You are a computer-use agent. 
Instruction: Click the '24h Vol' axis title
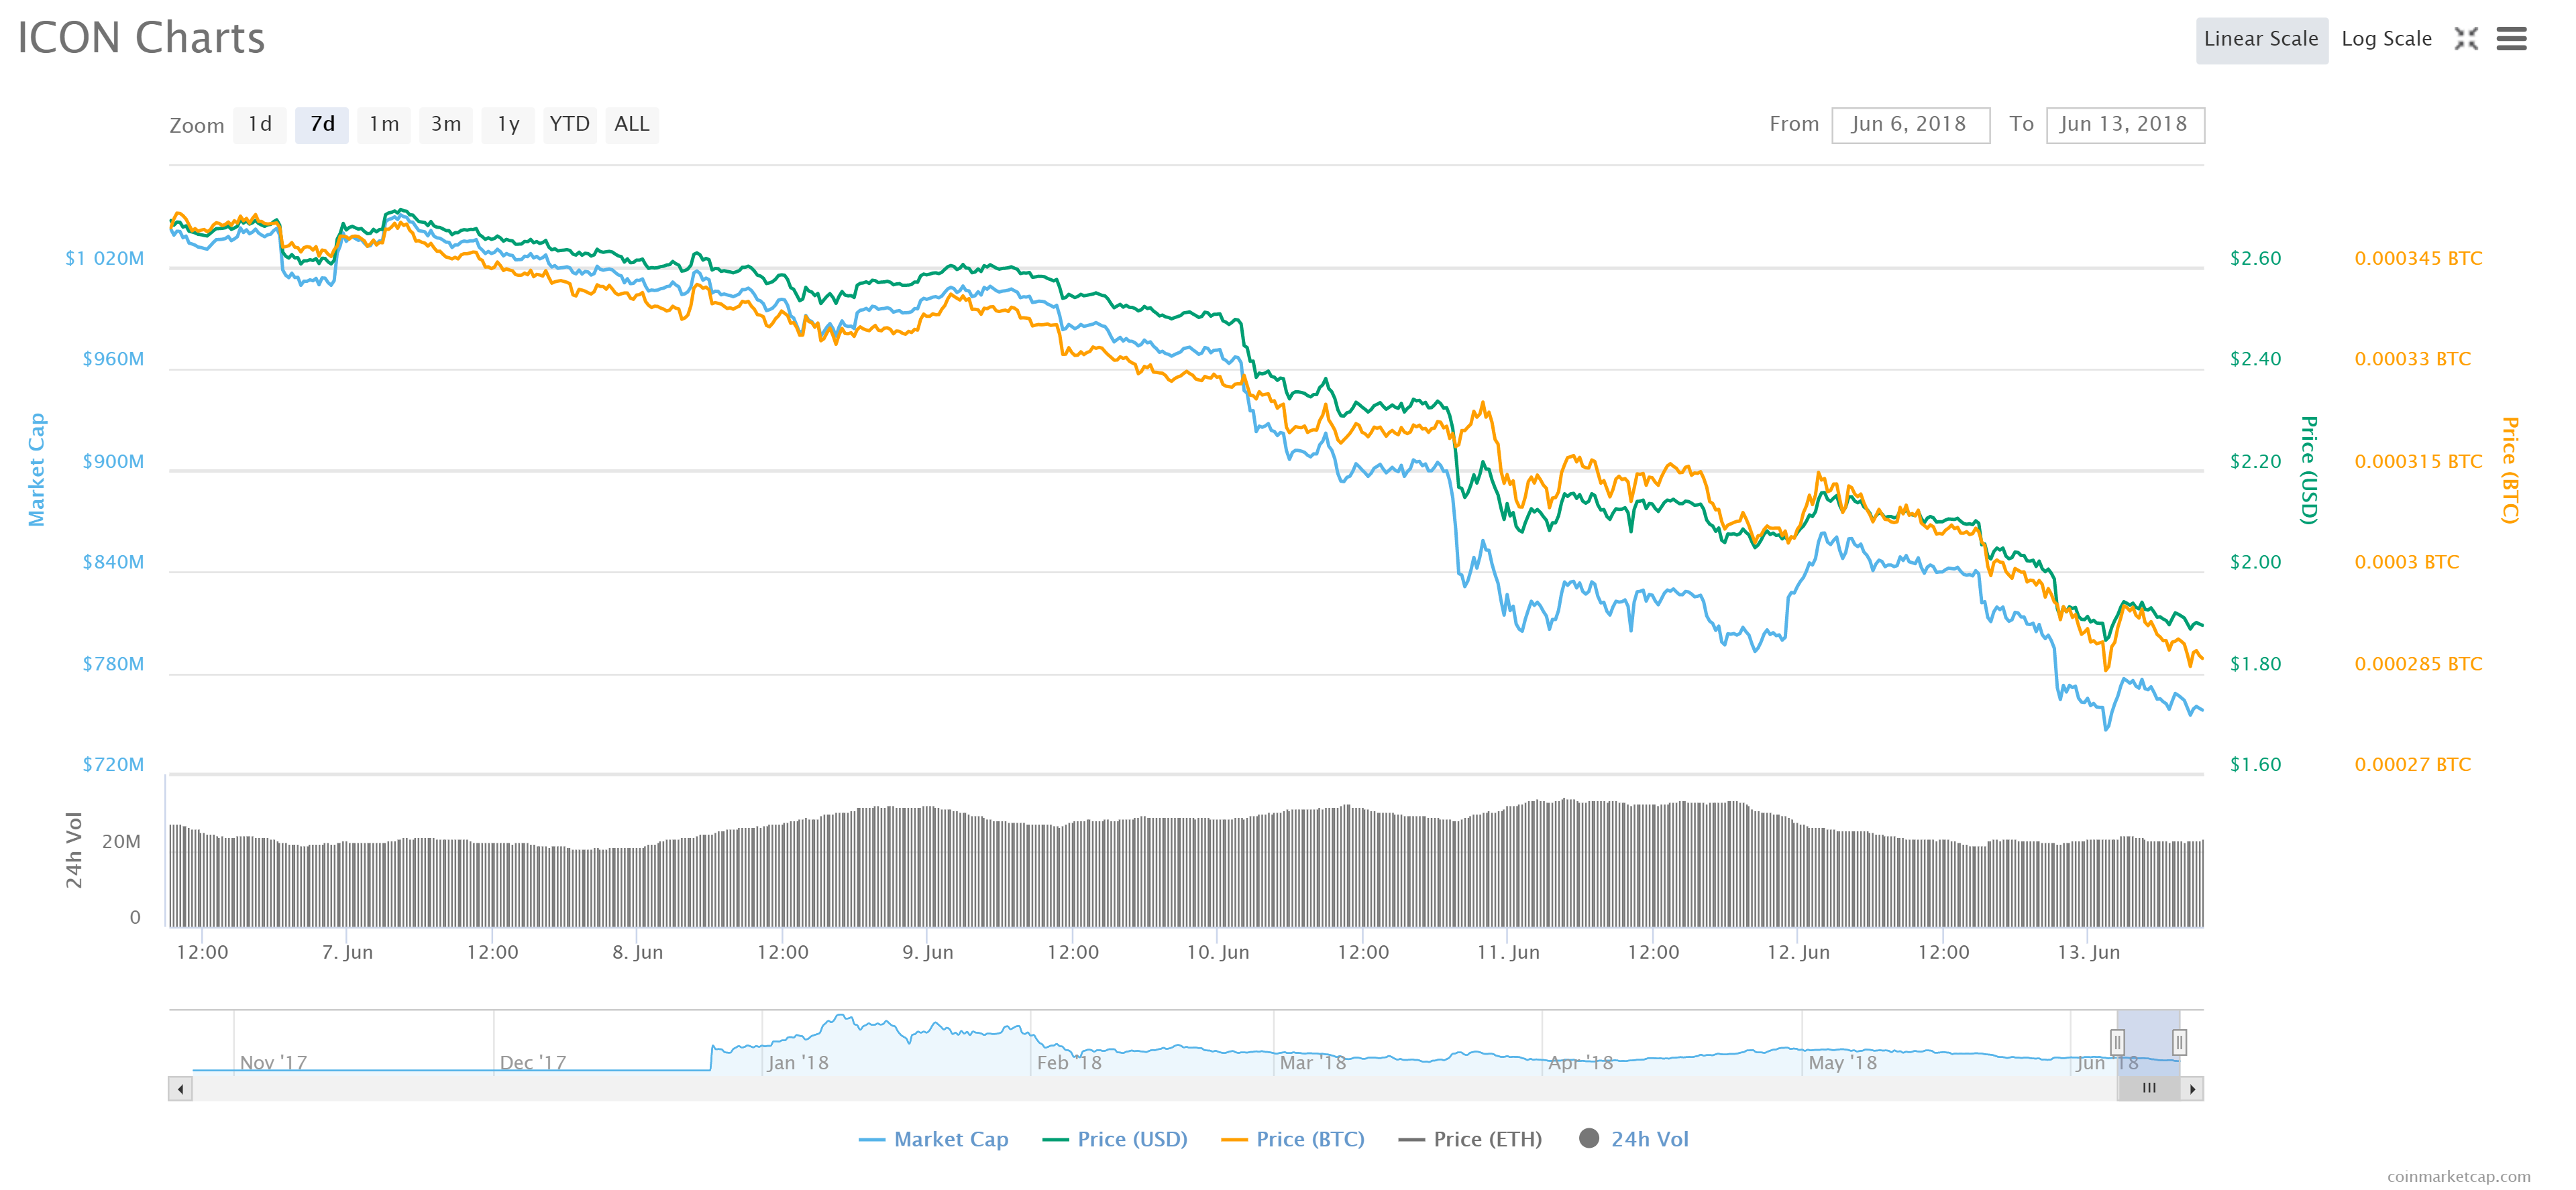coord(74,850)
